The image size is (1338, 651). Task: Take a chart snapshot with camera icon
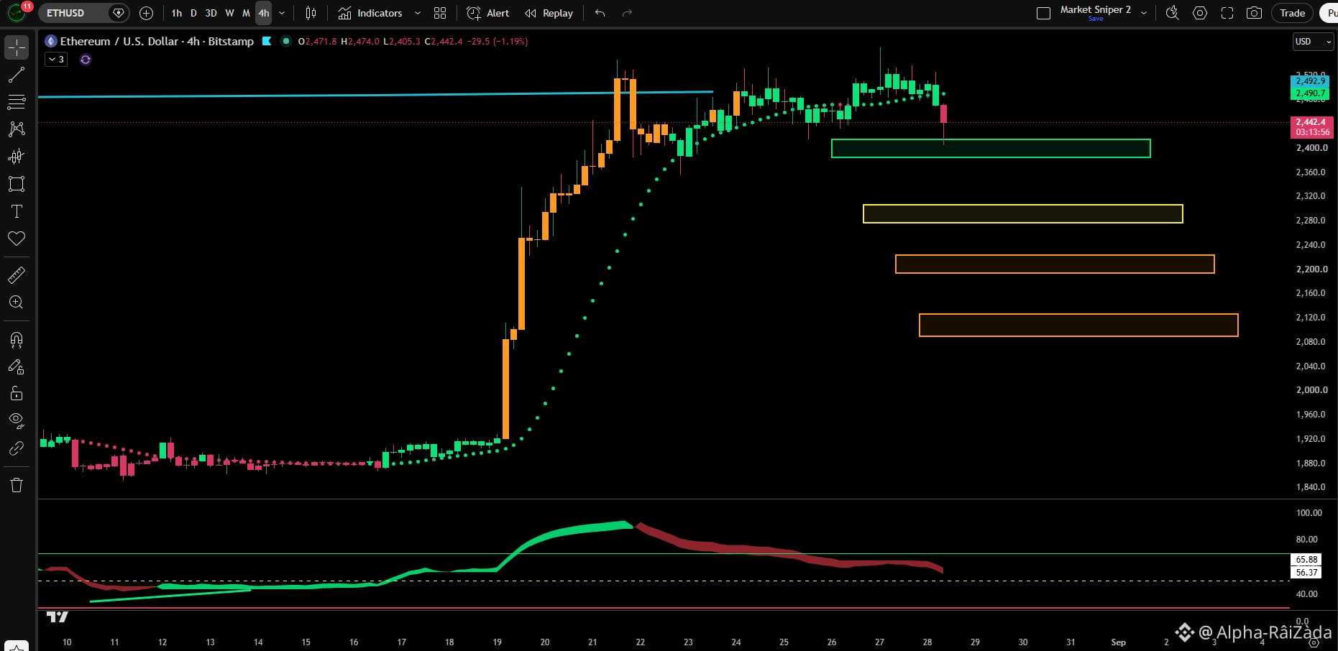pyautogui.click(x=1255, y=13)
